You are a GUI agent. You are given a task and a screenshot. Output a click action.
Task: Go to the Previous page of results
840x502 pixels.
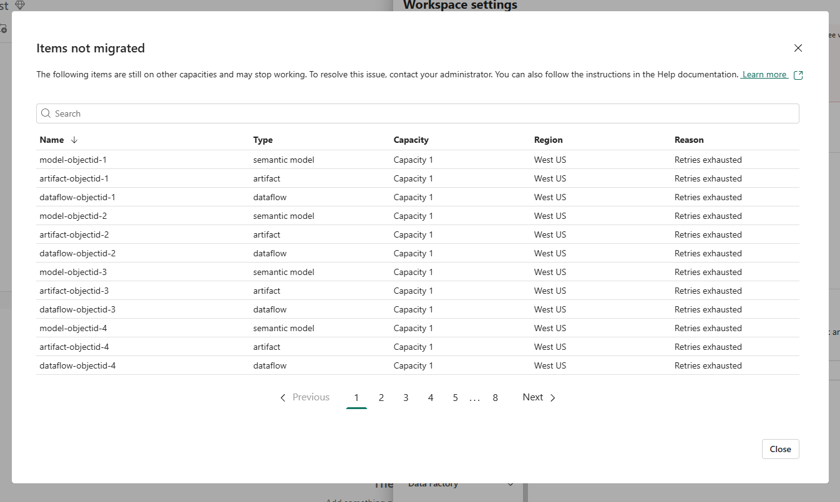[x=305, y=397]
